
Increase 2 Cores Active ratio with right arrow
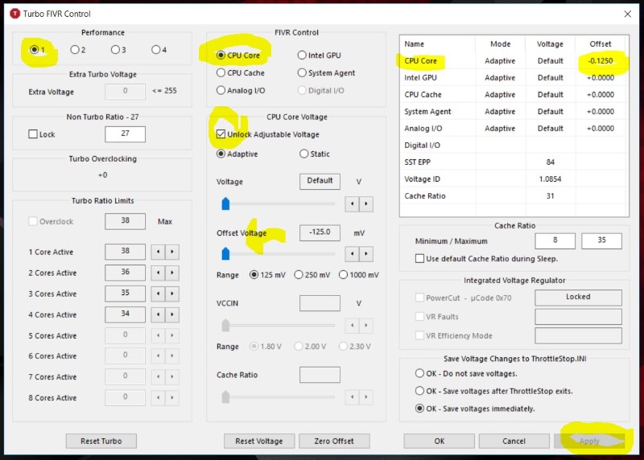172,273
